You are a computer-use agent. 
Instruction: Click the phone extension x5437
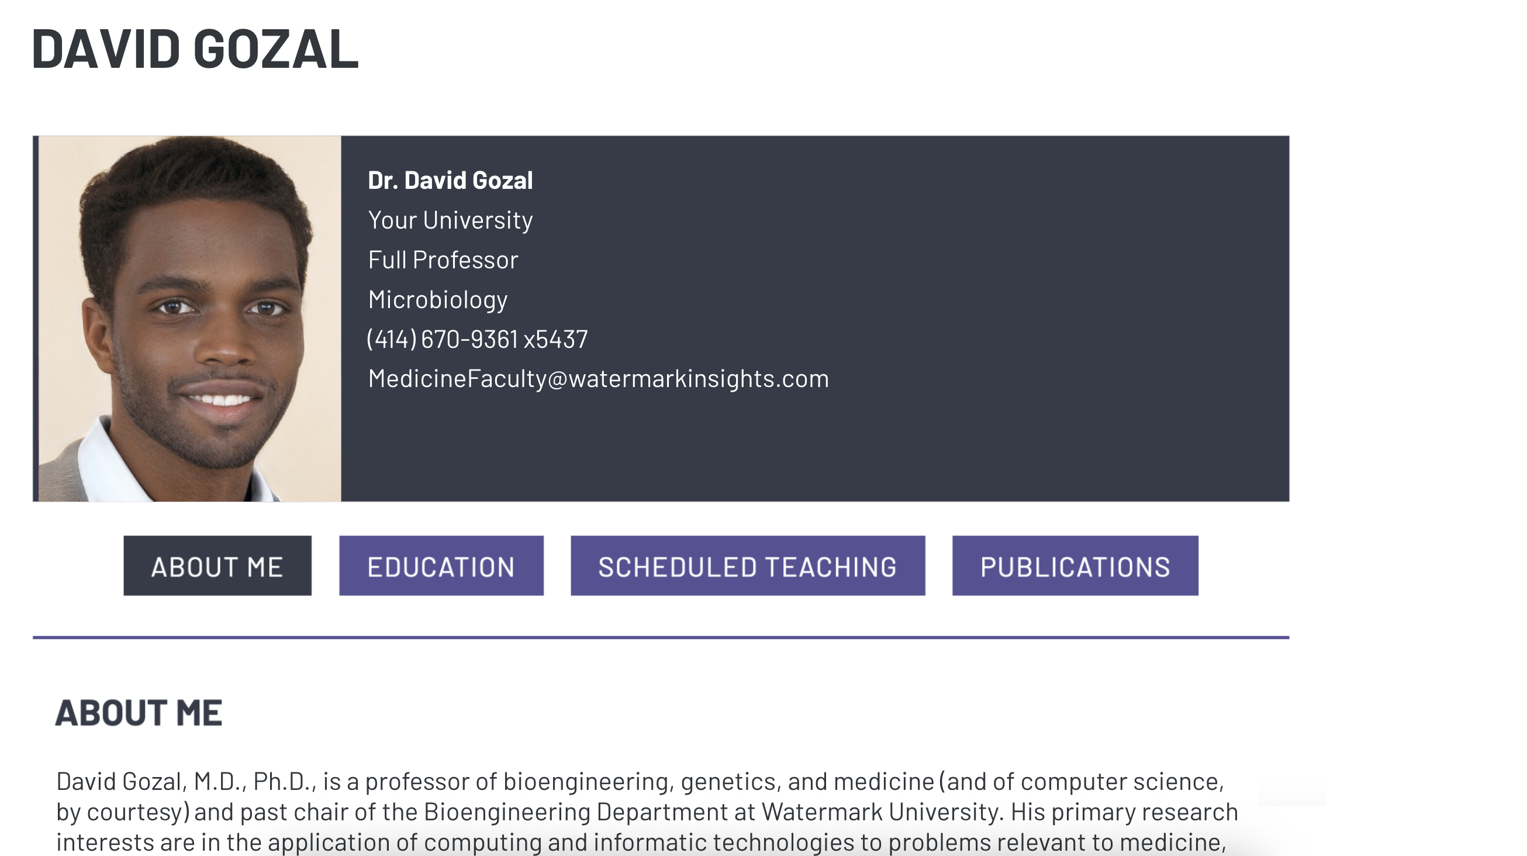(555, 339)
